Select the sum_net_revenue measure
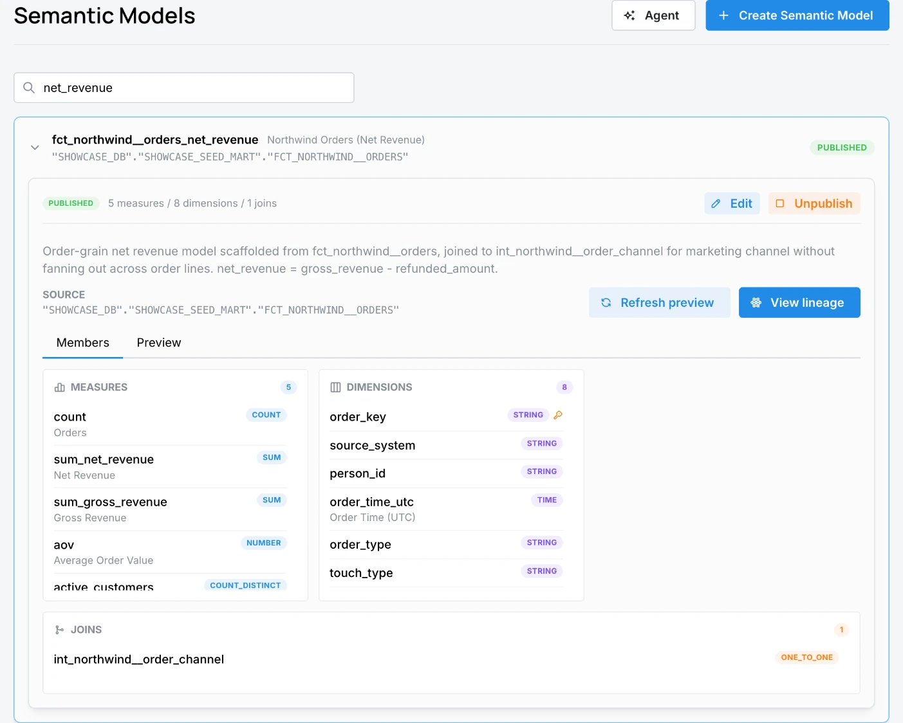This screenshot has height=723, width=903. 170,466
